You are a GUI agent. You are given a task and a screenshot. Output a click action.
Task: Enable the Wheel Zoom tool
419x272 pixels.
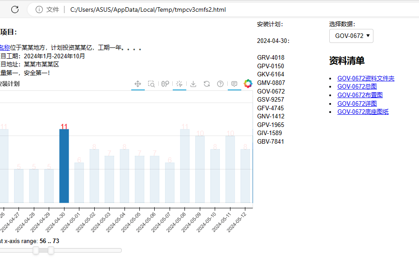tap(166, 84)
